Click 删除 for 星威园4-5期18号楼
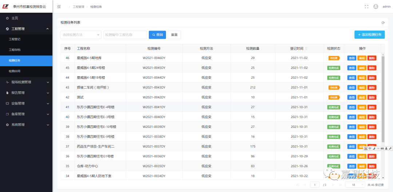This screenshot has width=393, height=192. pos(372,78)
